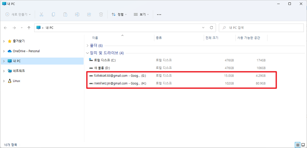Expand the OneDrive - Personal node
Screen dimensions: 307x148
click(x=4, y=51)
